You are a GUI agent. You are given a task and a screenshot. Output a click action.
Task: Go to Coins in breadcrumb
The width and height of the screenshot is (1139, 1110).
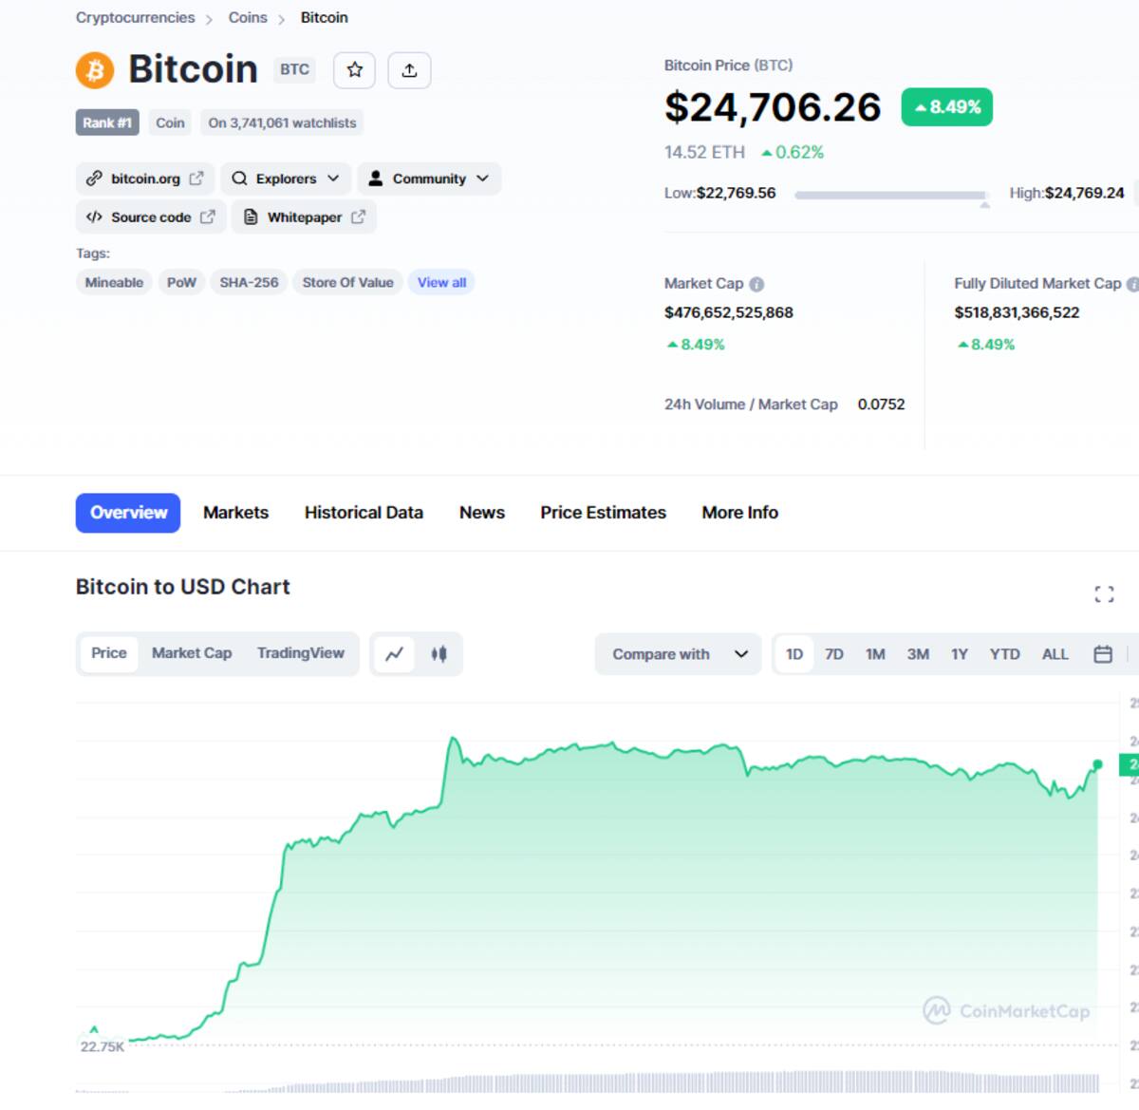(x=248, y=18)
